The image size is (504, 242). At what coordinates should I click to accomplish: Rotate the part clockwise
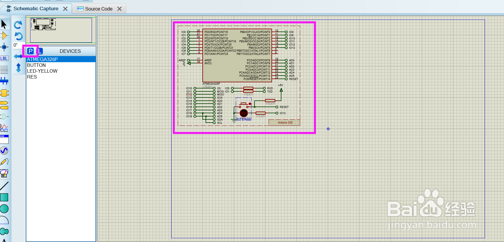[x=18, y=25]
